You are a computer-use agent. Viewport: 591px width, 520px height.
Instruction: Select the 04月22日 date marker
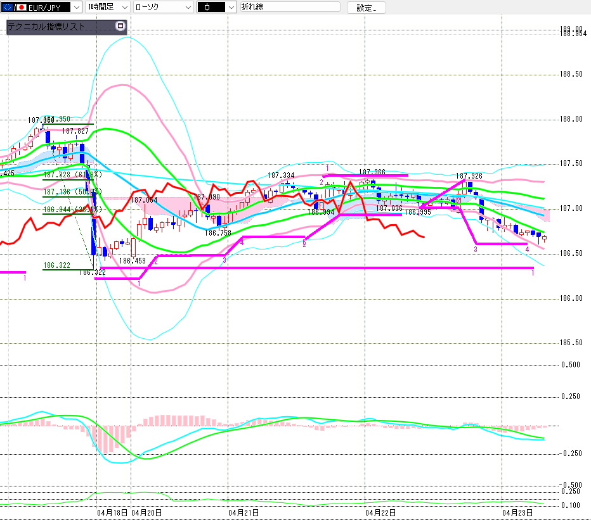tap(380, 512)
